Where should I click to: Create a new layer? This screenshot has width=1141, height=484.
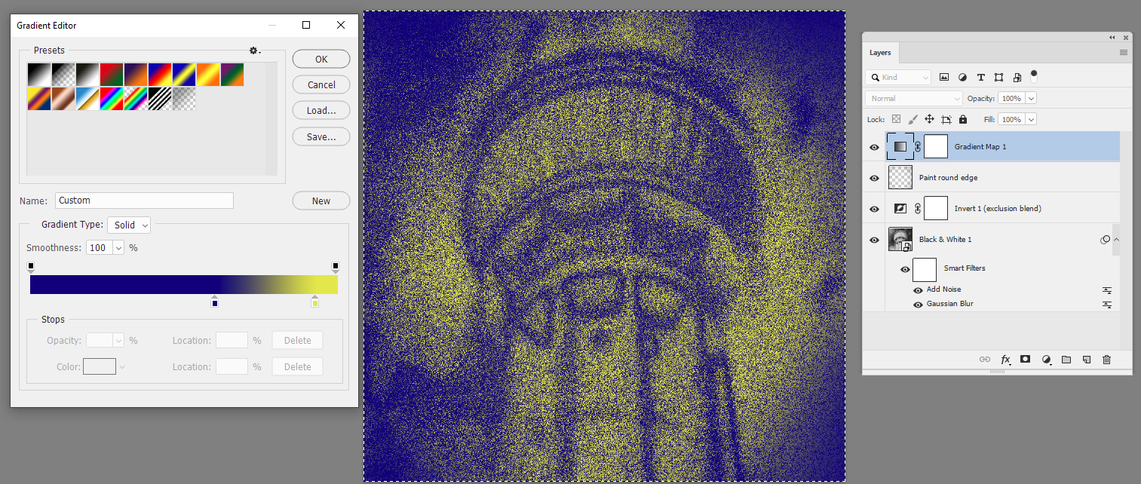1087,360
